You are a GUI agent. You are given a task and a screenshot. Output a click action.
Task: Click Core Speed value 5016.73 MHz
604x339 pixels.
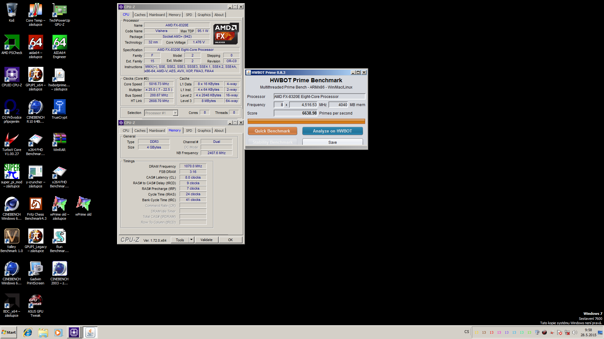pyautogui.click(x=159, y=84)
